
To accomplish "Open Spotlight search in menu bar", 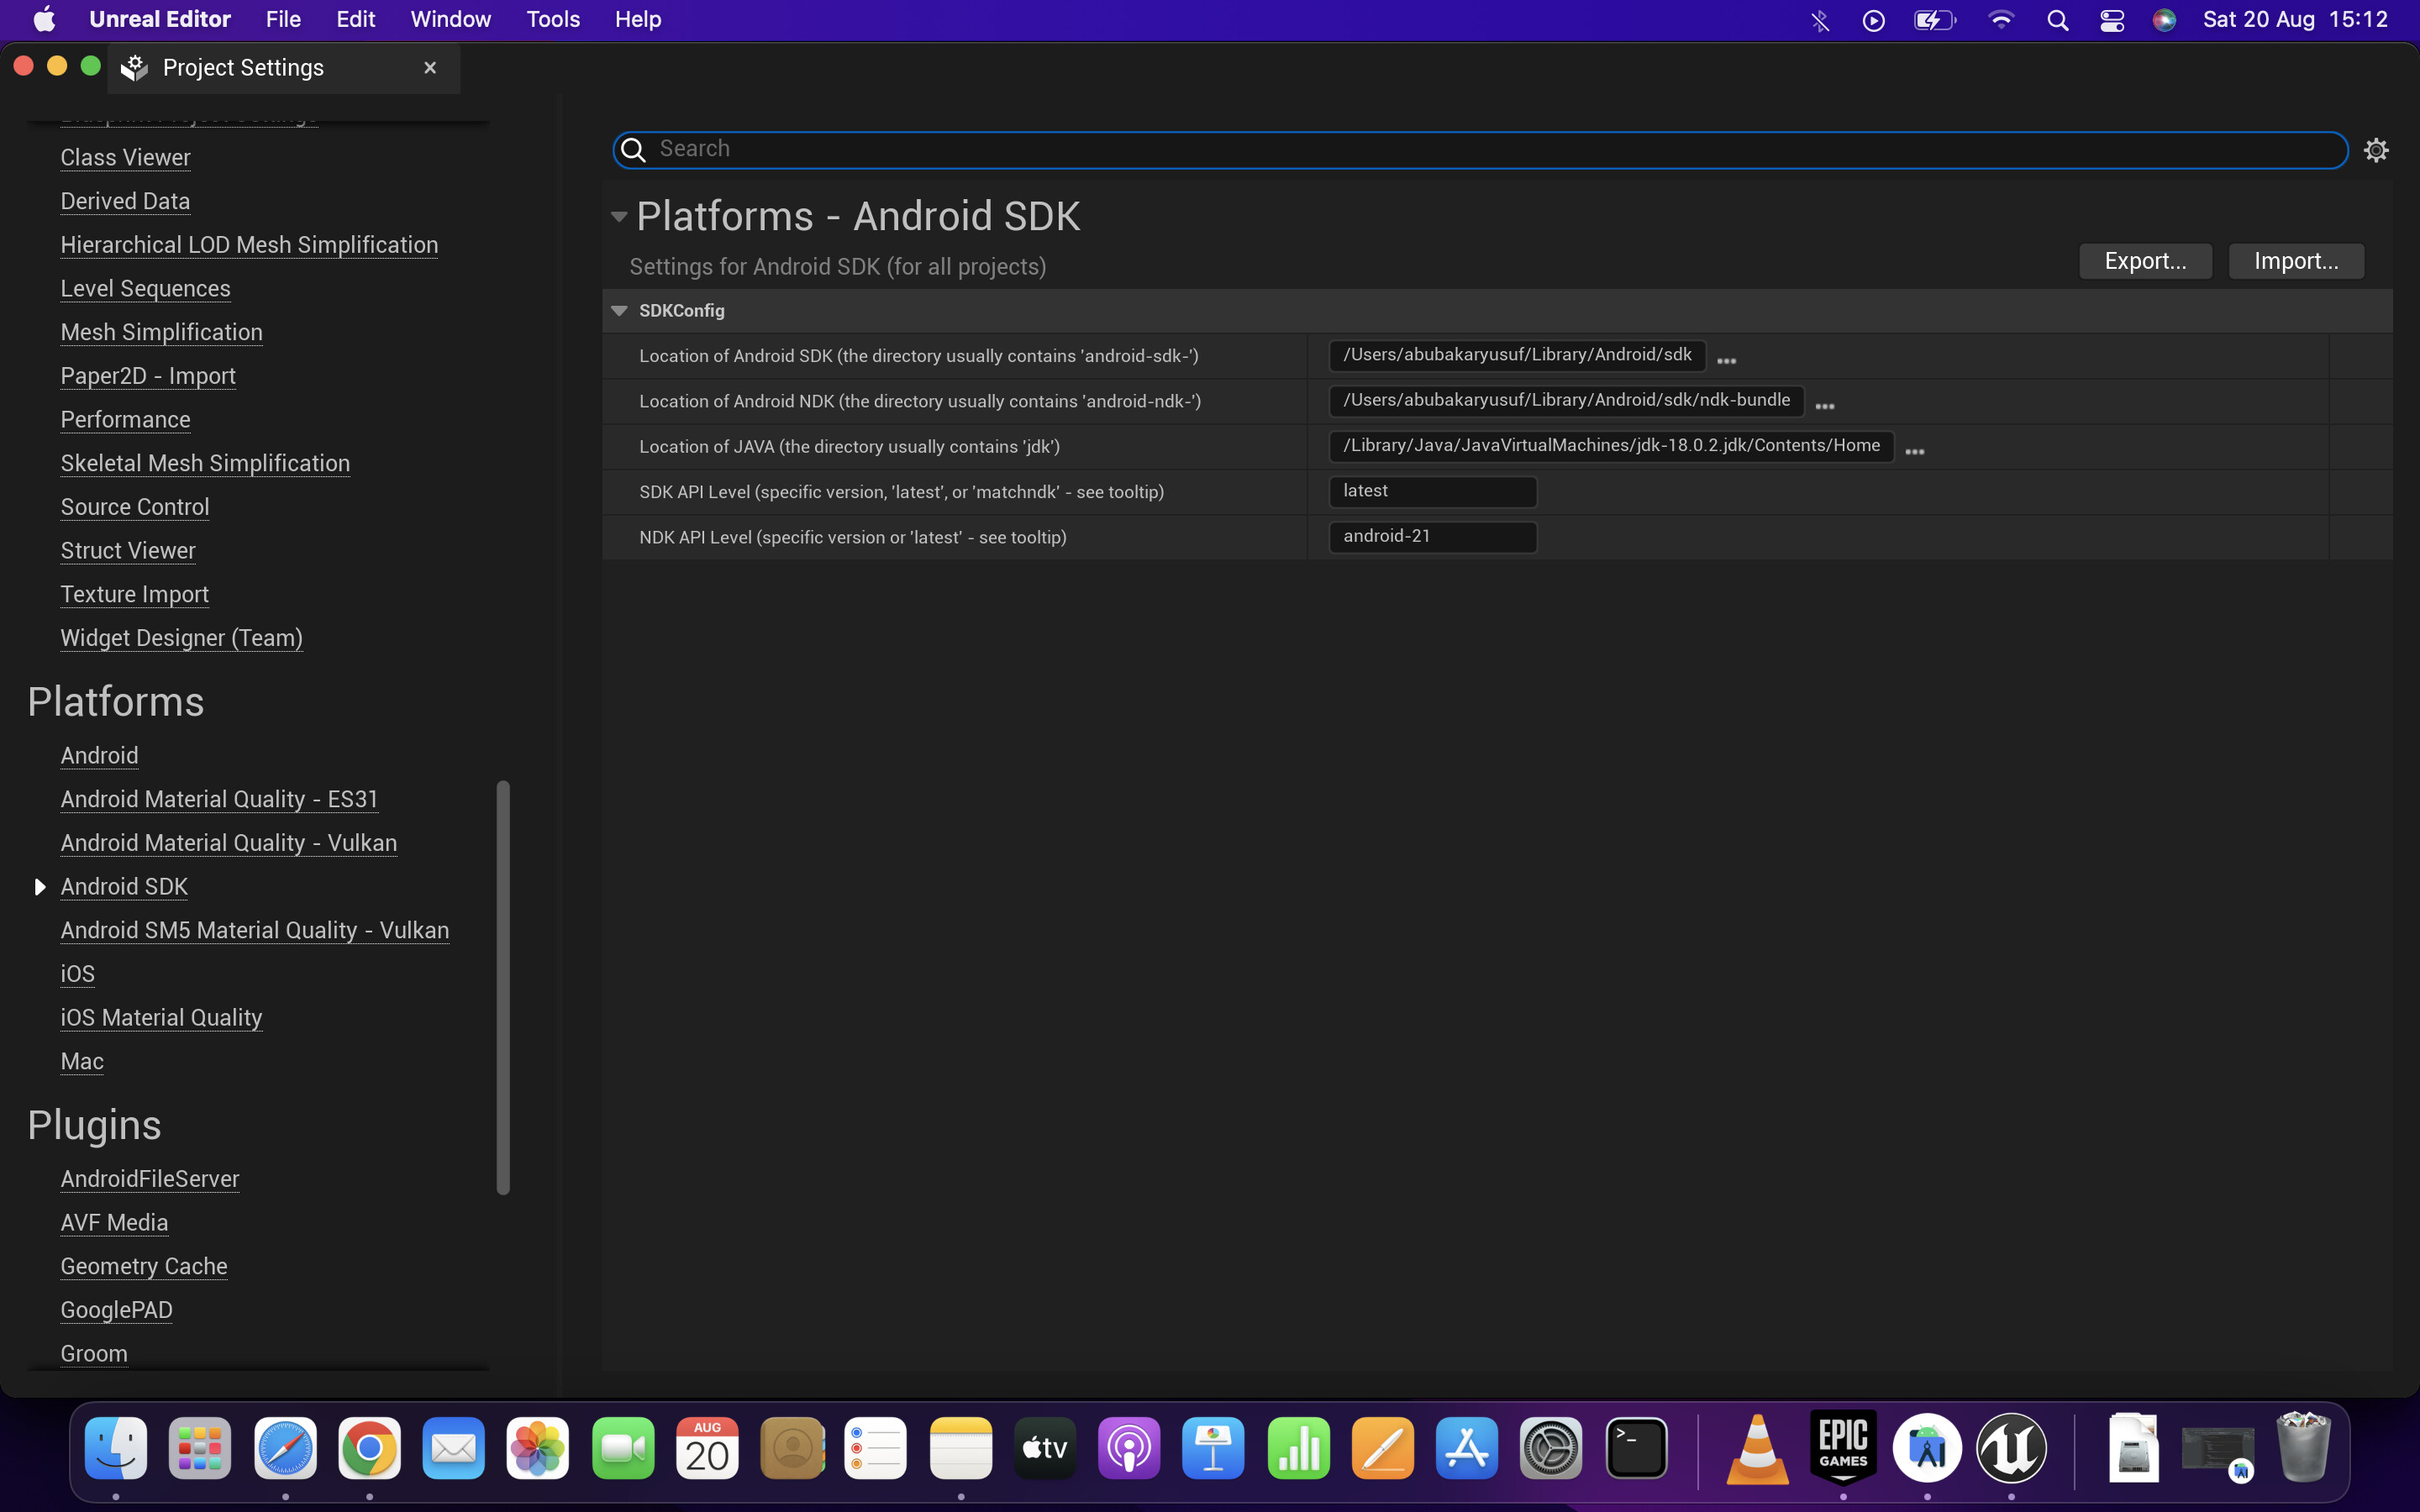I will point(2057,20).
